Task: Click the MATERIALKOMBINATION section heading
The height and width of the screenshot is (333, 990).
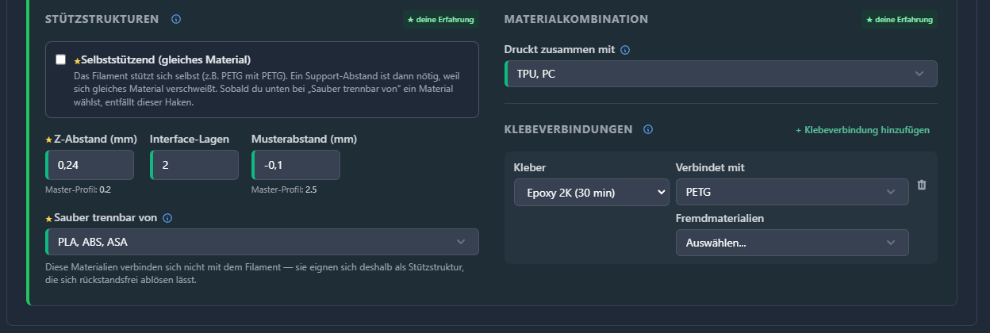Action: (x=576, y=19)
